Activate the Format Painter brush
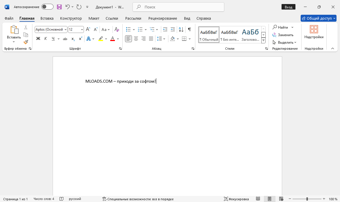340x202 pixels. [26, 42]
